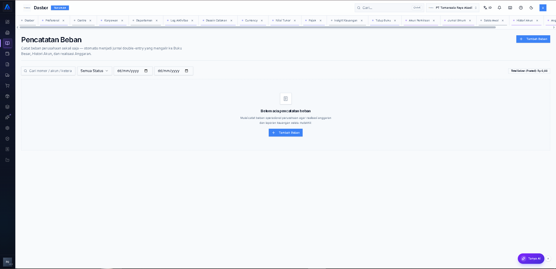The image size is (556, 269).
Task: Open the shopping cart sidebar icon
Action: pyautogui.click(x=8, y=86)
